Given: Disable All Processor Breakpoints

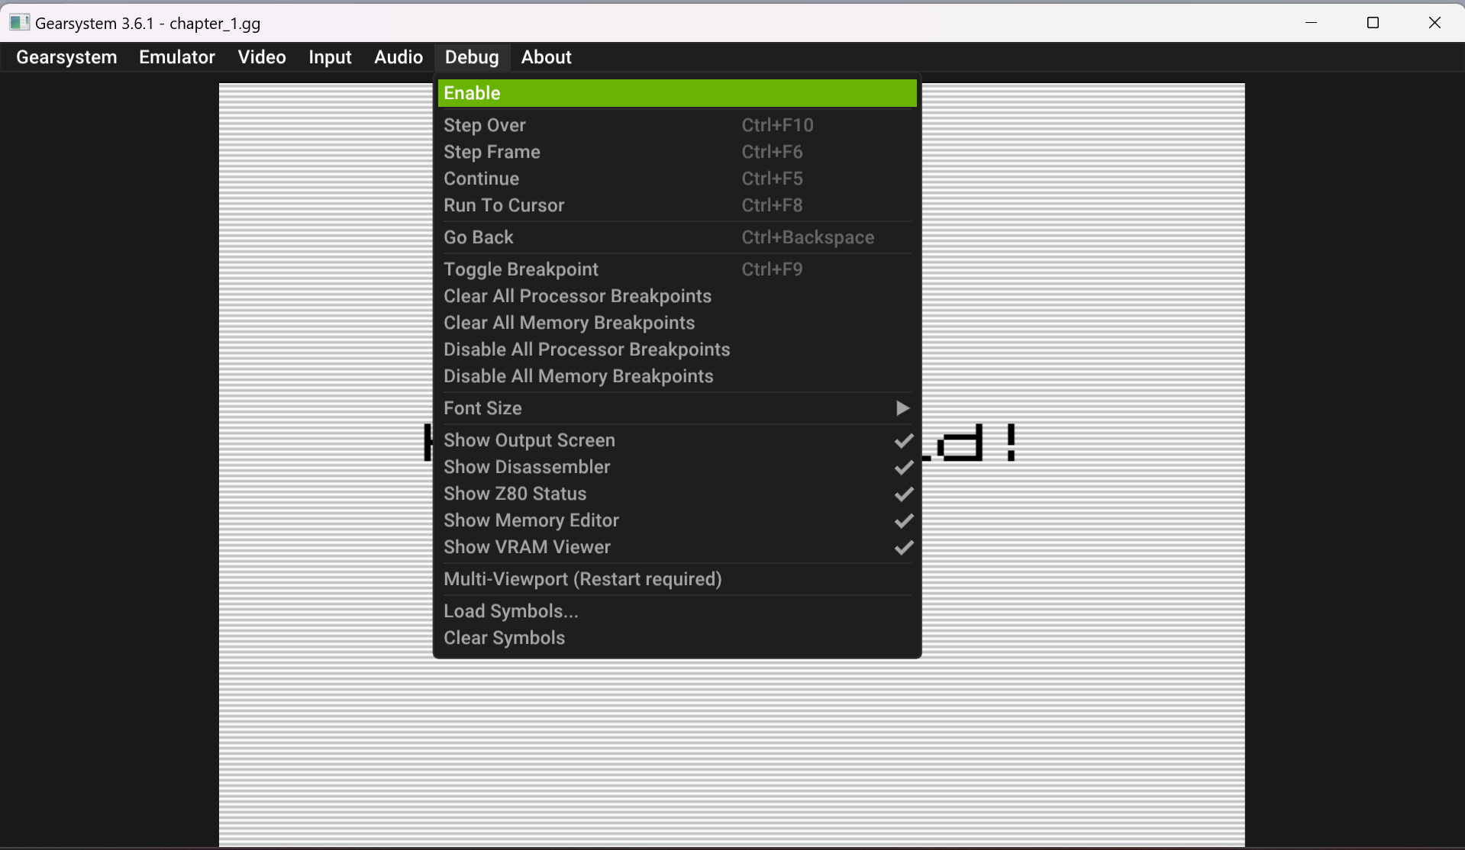Looking at the screenshot, I should (x=677, y=349).
